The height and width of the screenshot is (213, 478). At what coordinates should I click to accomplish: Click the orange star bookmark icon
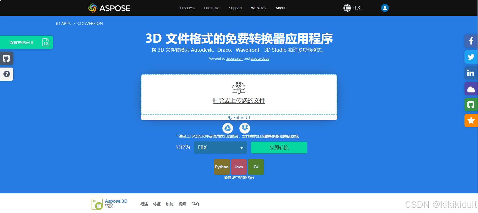[471, 121]
